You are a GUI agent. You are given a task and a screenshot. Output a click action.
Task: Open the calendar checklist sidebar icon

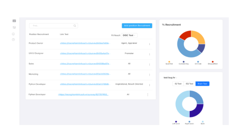point(14,21)
